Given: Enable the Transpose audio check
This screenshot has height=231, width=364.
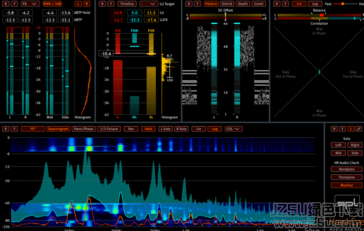Looking at the screenshot, I should coord(347,177).
